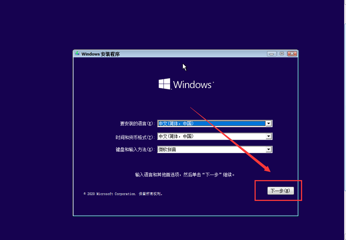Close the Windows 安装程序 window

click(292, 54)
